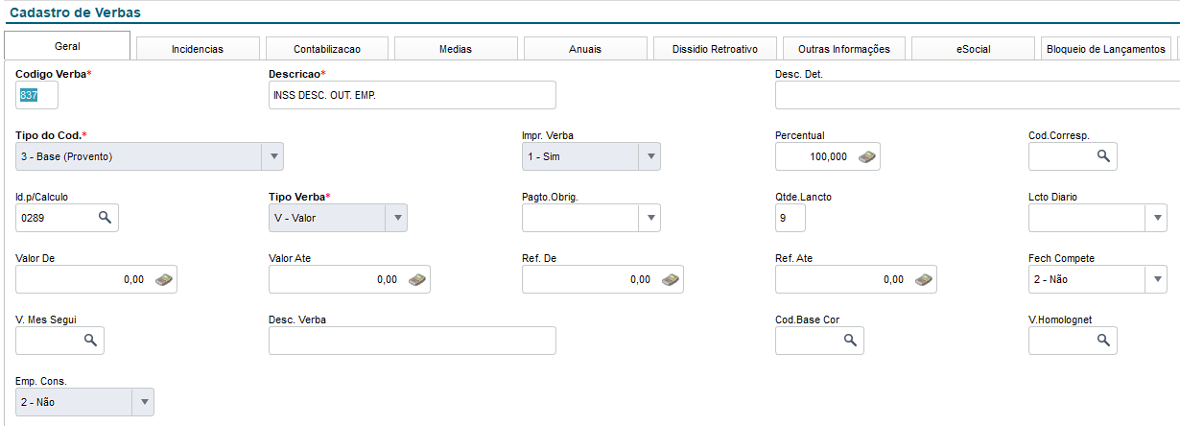Open calculator icon for Valor De

tap(164, 279)
